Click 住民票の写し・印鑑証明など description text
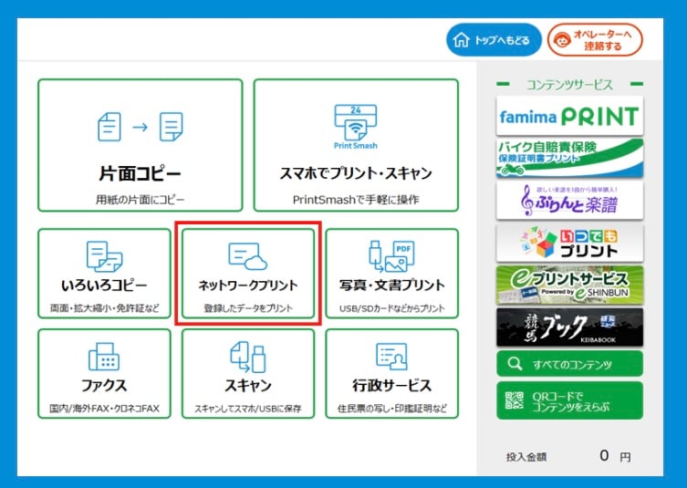 (x=391, y=409)
